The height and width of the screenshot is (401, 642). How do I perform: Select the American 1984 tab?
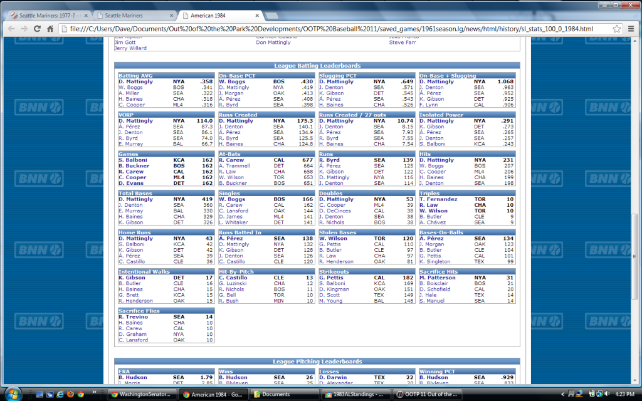click(220, 16)
